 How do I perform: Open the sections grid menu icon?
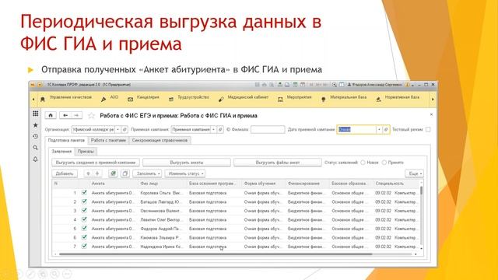[x=35, y=114]
